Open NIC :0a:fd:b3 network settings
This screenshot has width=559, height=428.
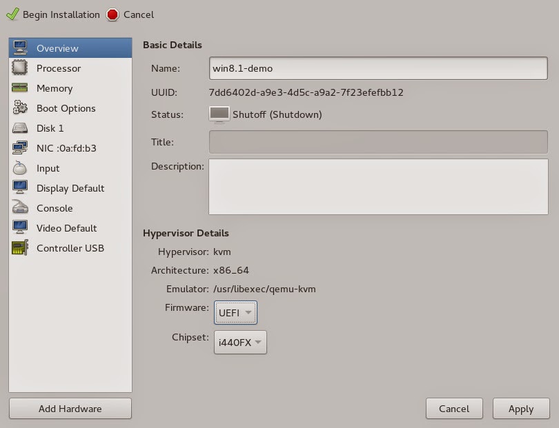(x=21, y=147)
